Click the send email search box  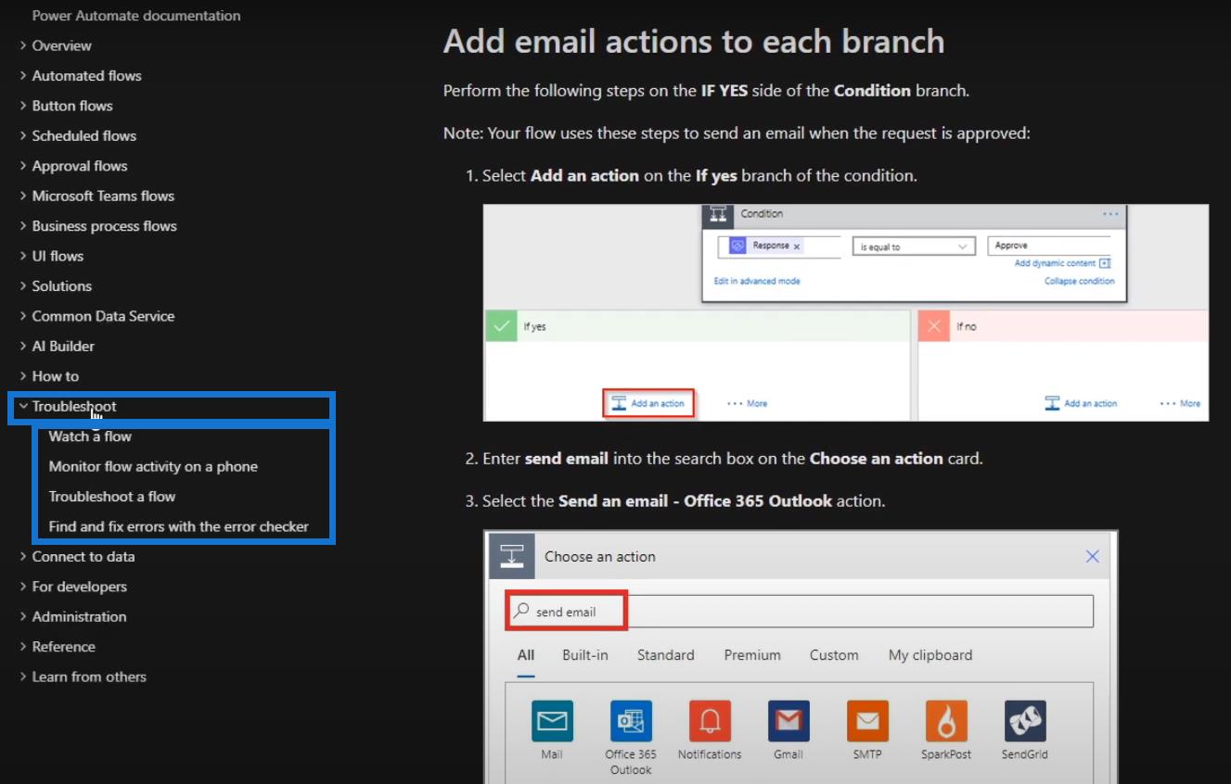[798, 612]
